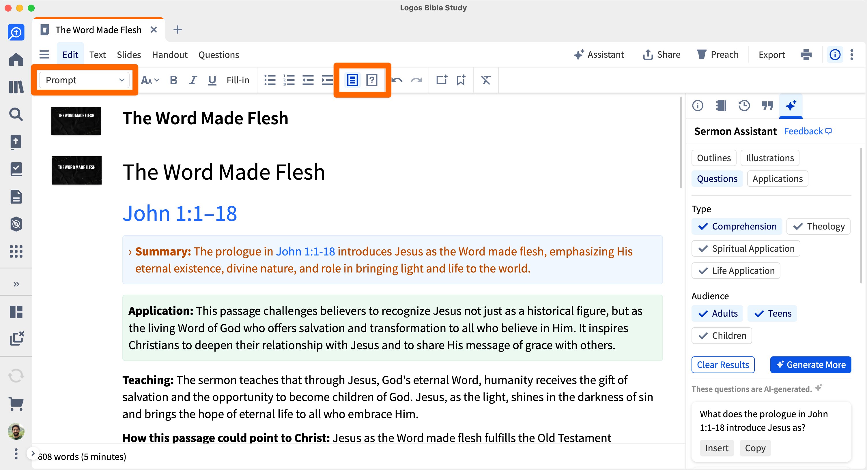Viewport: 867px width, 470px height.
Task: Open the Layouts icon in the sidebar
Action: pos(16,312)
